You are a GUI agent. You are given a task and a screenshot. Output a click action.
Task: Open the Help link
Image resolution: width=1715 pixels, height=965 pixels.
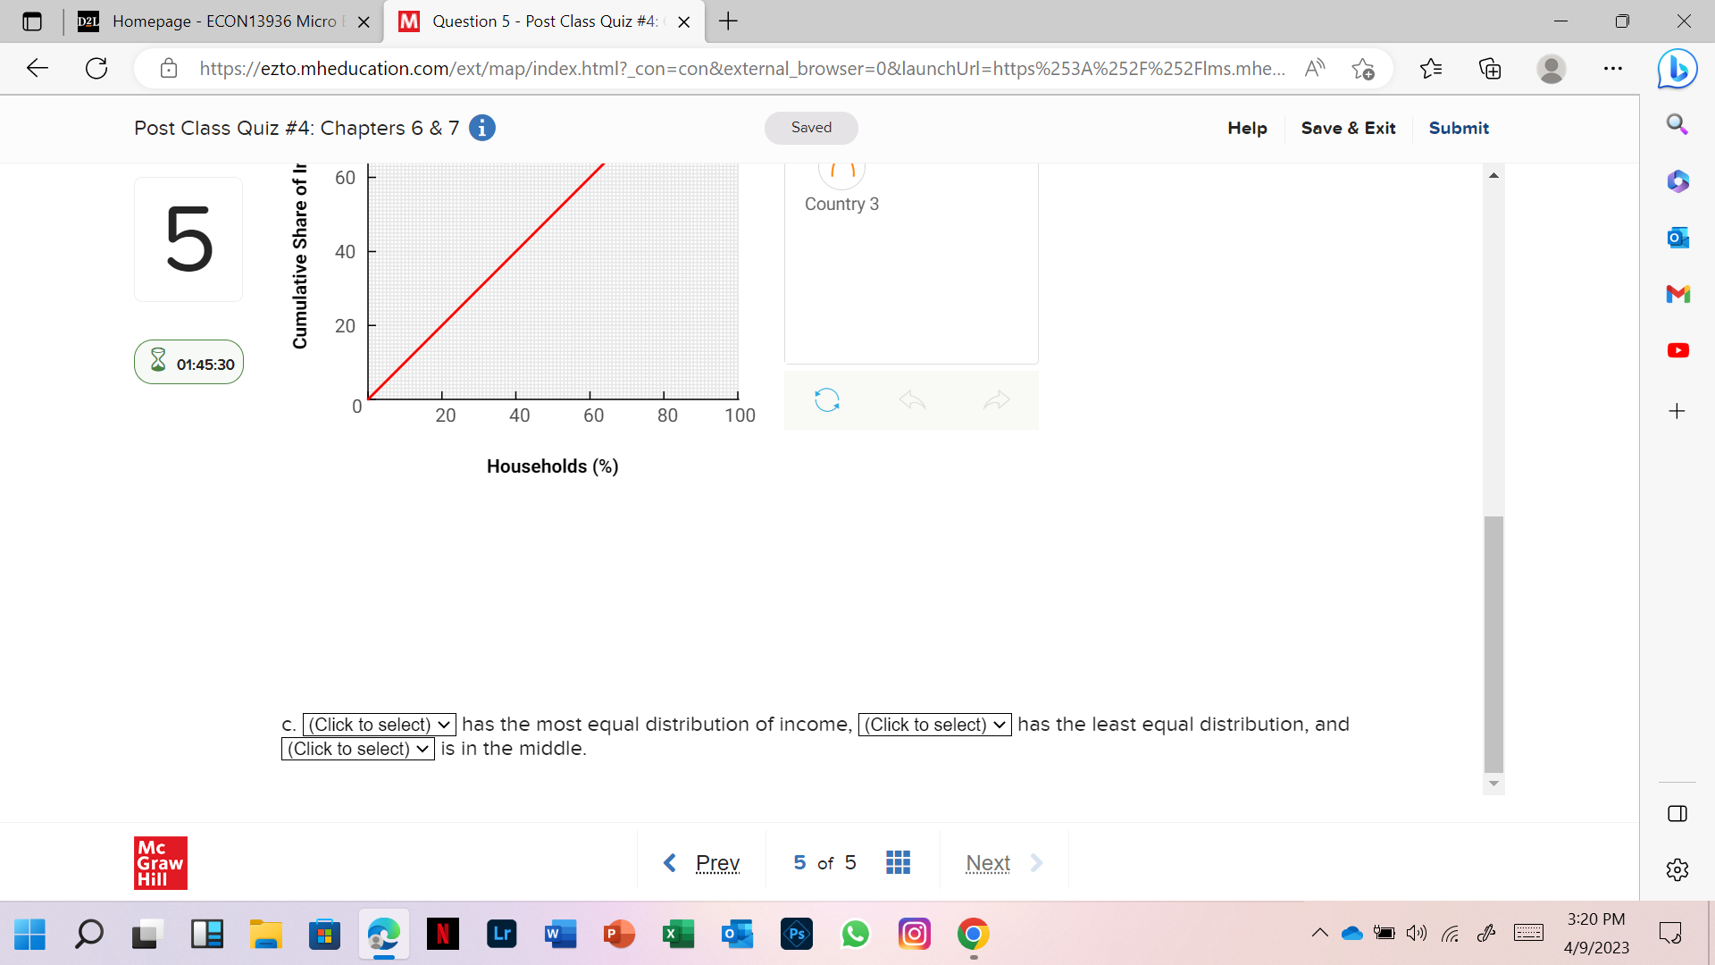coord(1247,128)
